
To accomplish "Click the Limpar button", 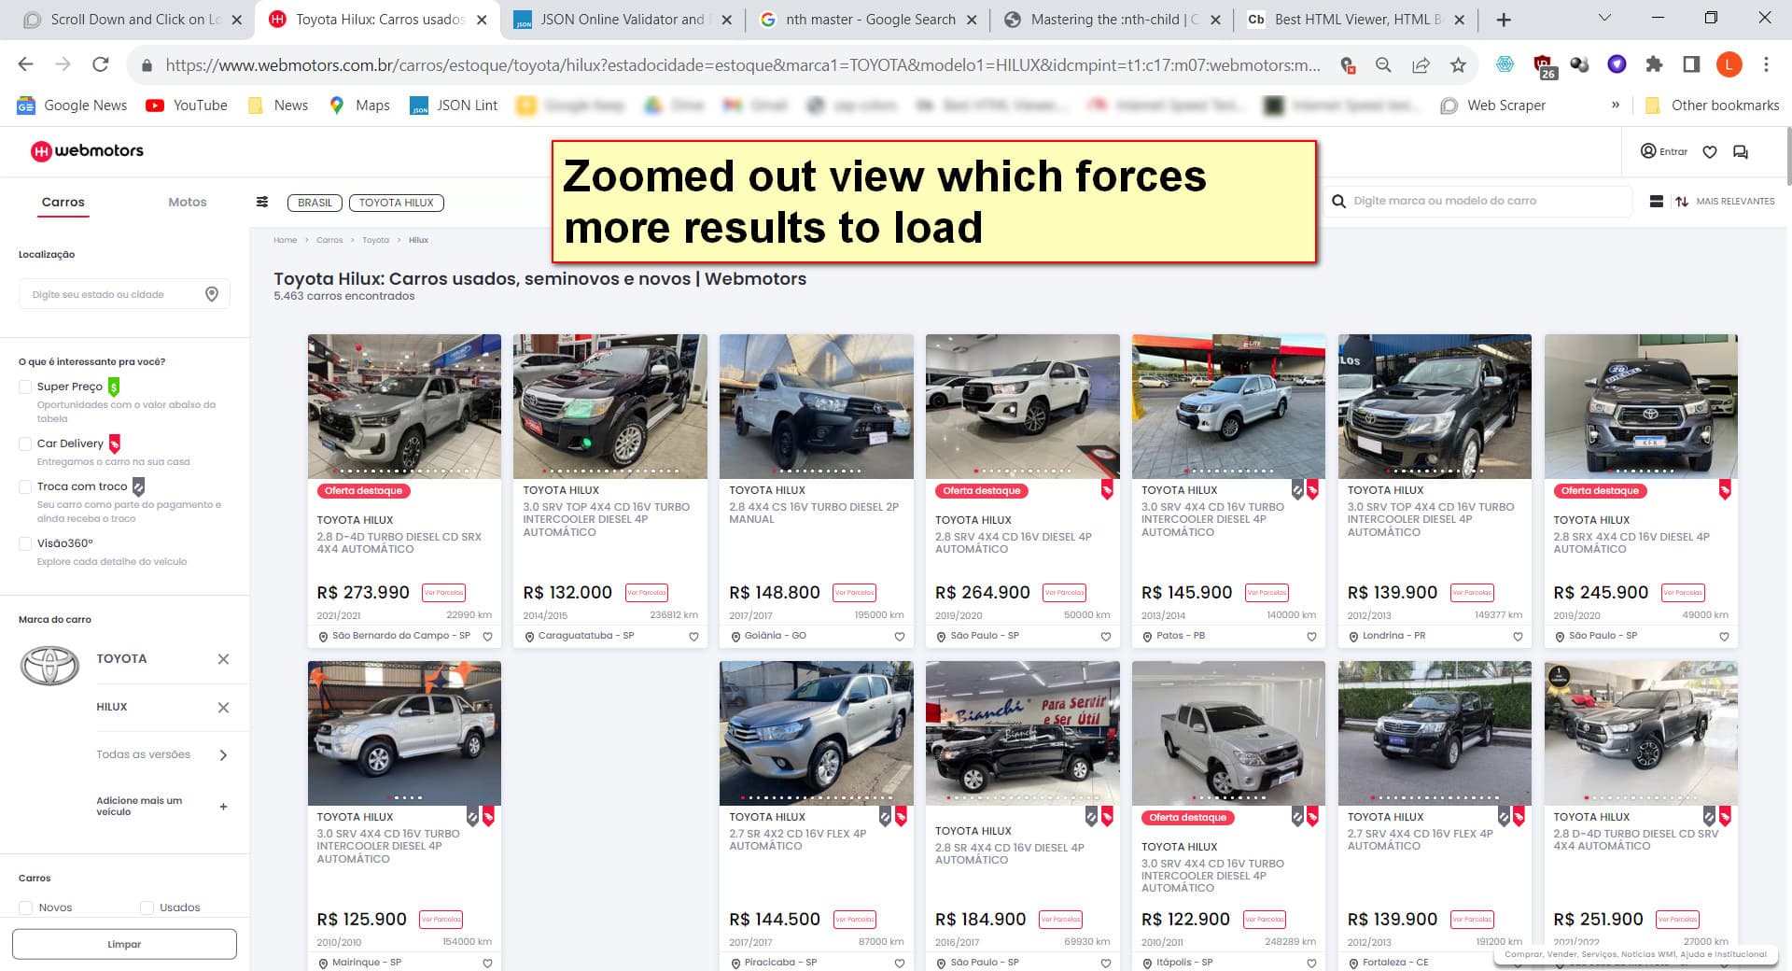I will (124, 944).
